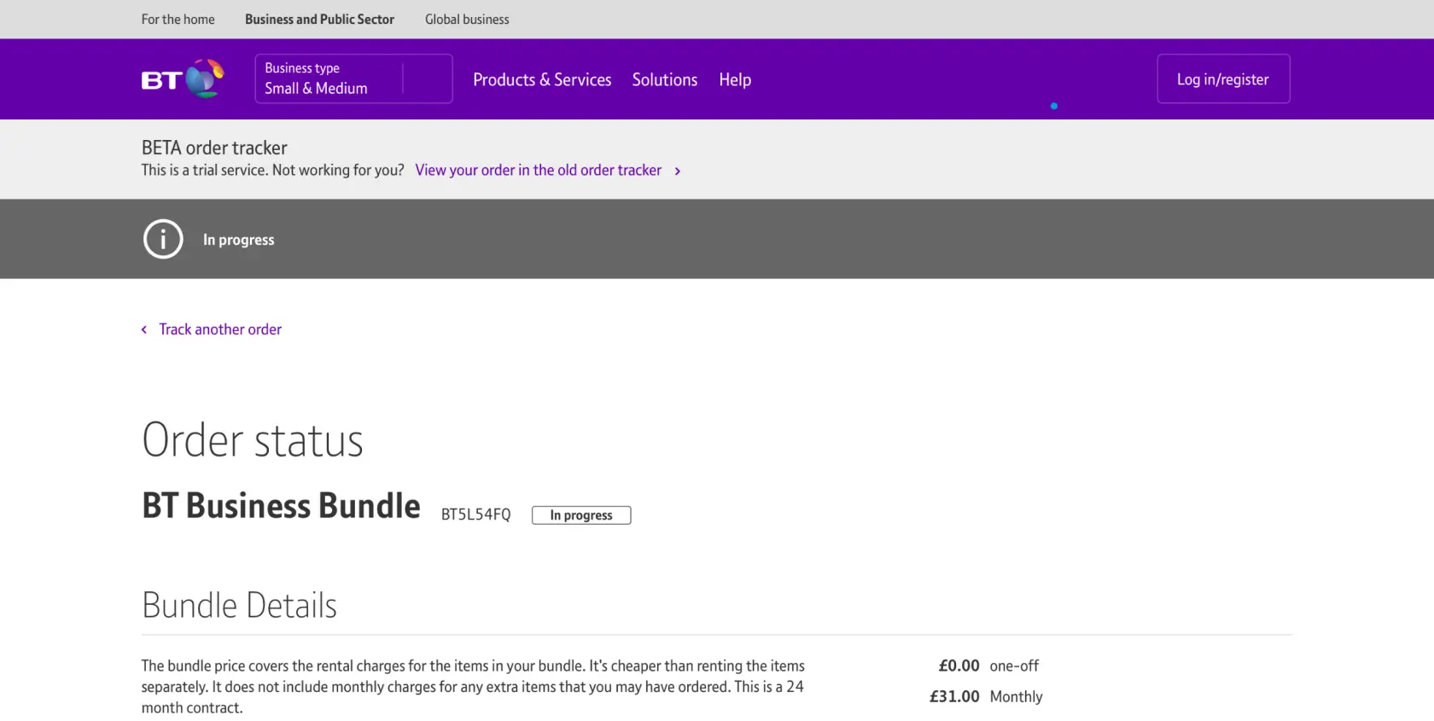Click the £31.00 Monthly price

(x=986, y=697)
